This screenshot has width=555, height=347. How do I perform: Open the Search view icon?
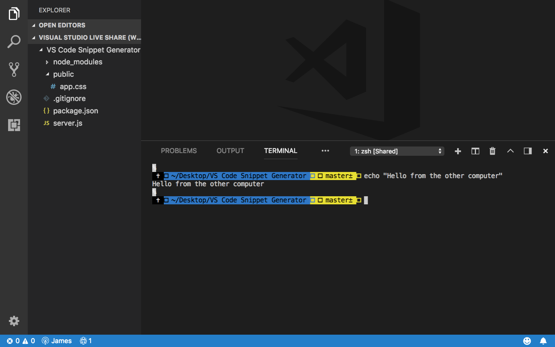coord(14,42)
